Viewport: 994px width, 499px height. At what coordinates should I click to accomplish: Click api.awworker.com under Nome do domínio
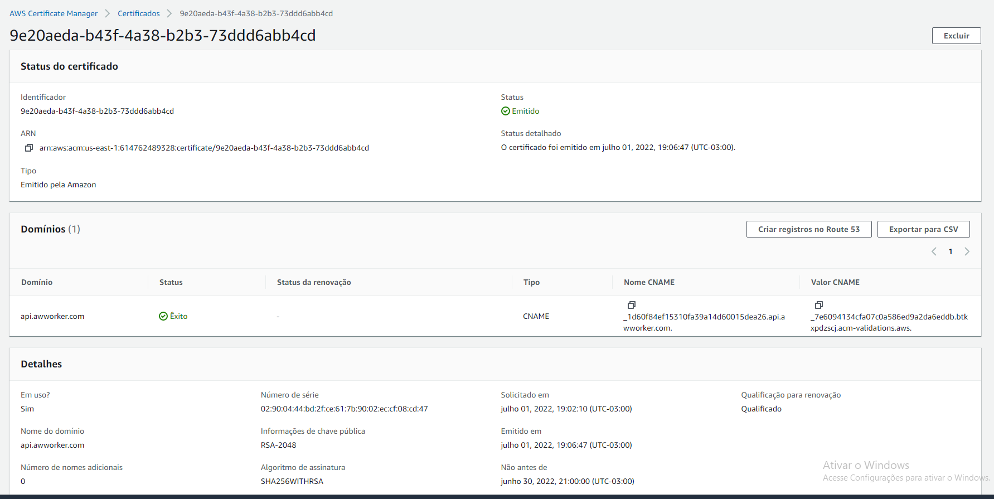pyautogui.click(x=52, y=445)
